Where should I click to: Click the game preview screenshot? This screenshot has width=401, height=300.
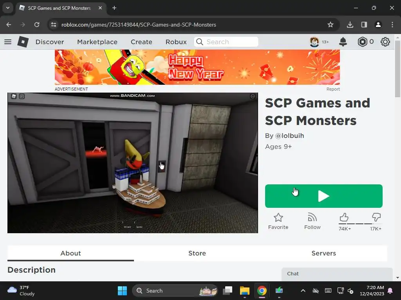132,163
